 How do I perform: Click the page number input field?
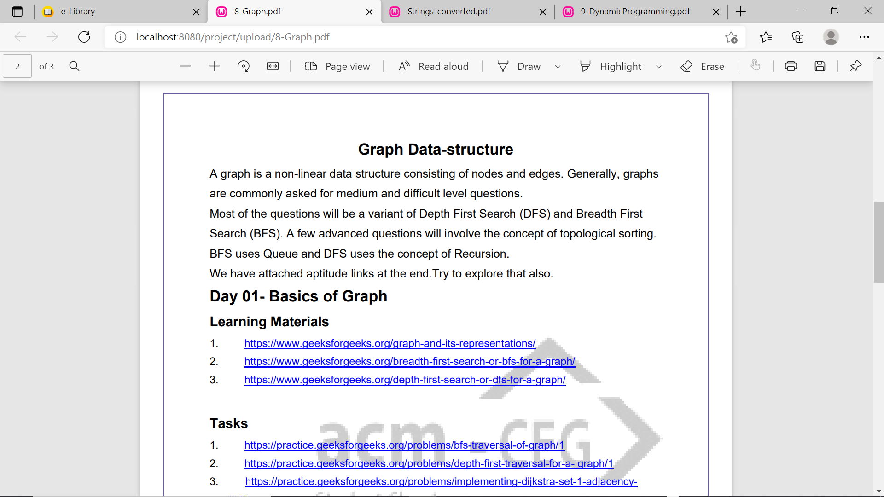click(17, 66)
